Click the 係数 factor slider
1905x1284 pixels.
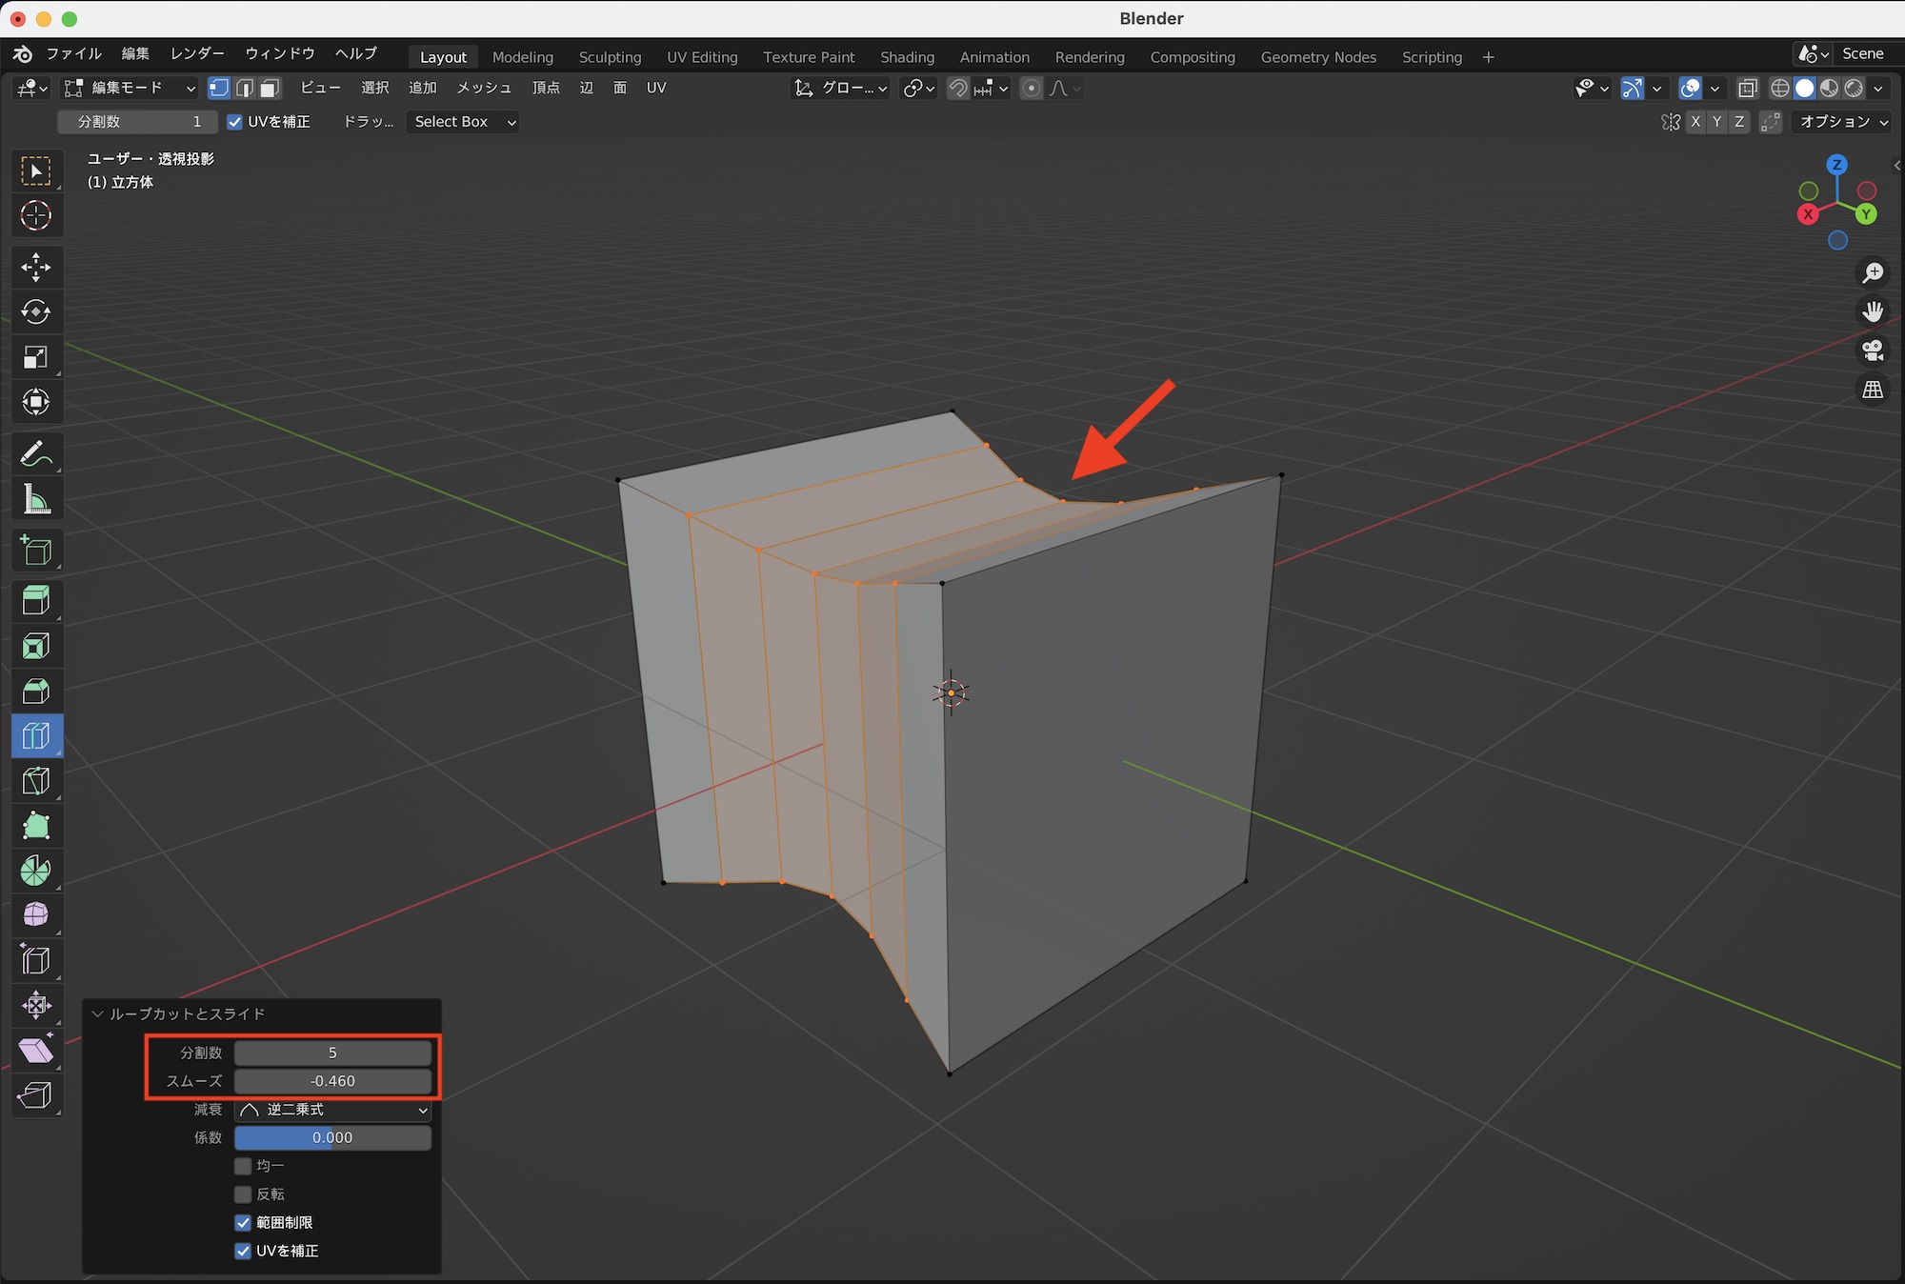pyautogui.click(x=332, y=1138)
